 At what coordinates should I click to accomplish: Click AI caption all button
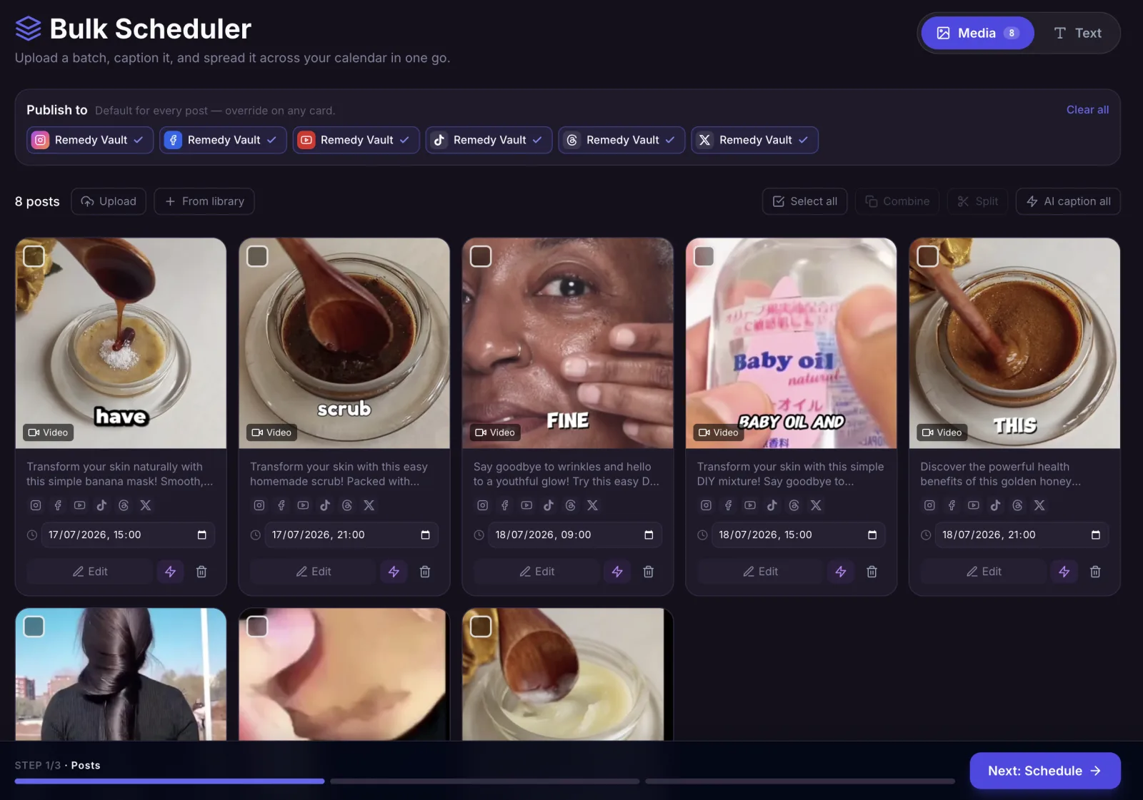1068,201
